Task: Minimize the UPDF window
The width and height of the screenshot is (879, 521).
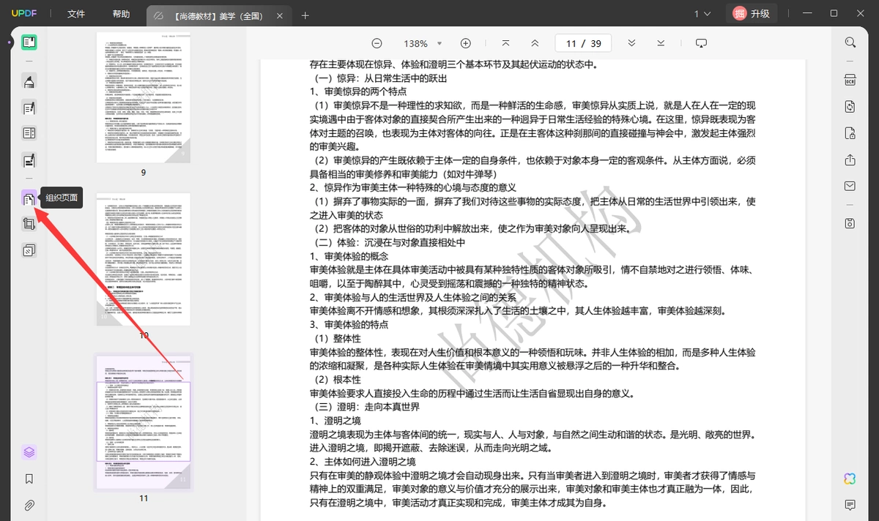Action: point(807,13)
